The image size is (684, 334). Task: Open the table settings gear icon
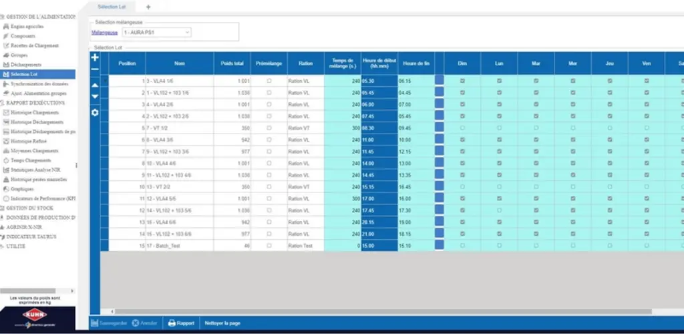(x=95, y=112)
